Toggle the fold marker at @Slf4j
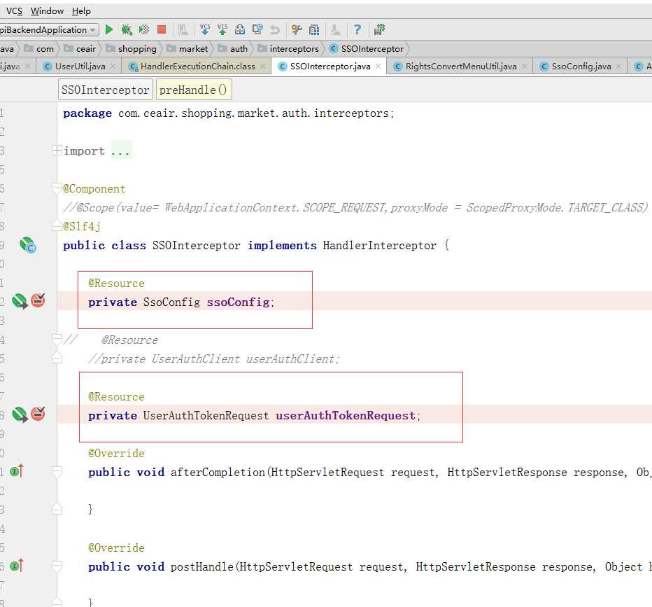The width and height of the screenshot is (652, 607). (57, 226)
